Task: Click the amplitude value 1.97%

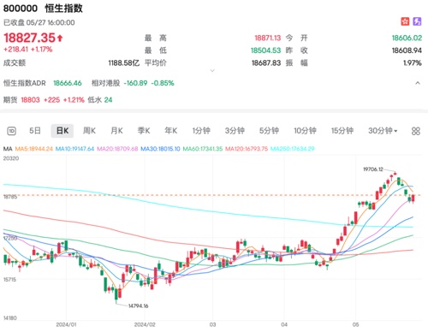Action: 413,63
